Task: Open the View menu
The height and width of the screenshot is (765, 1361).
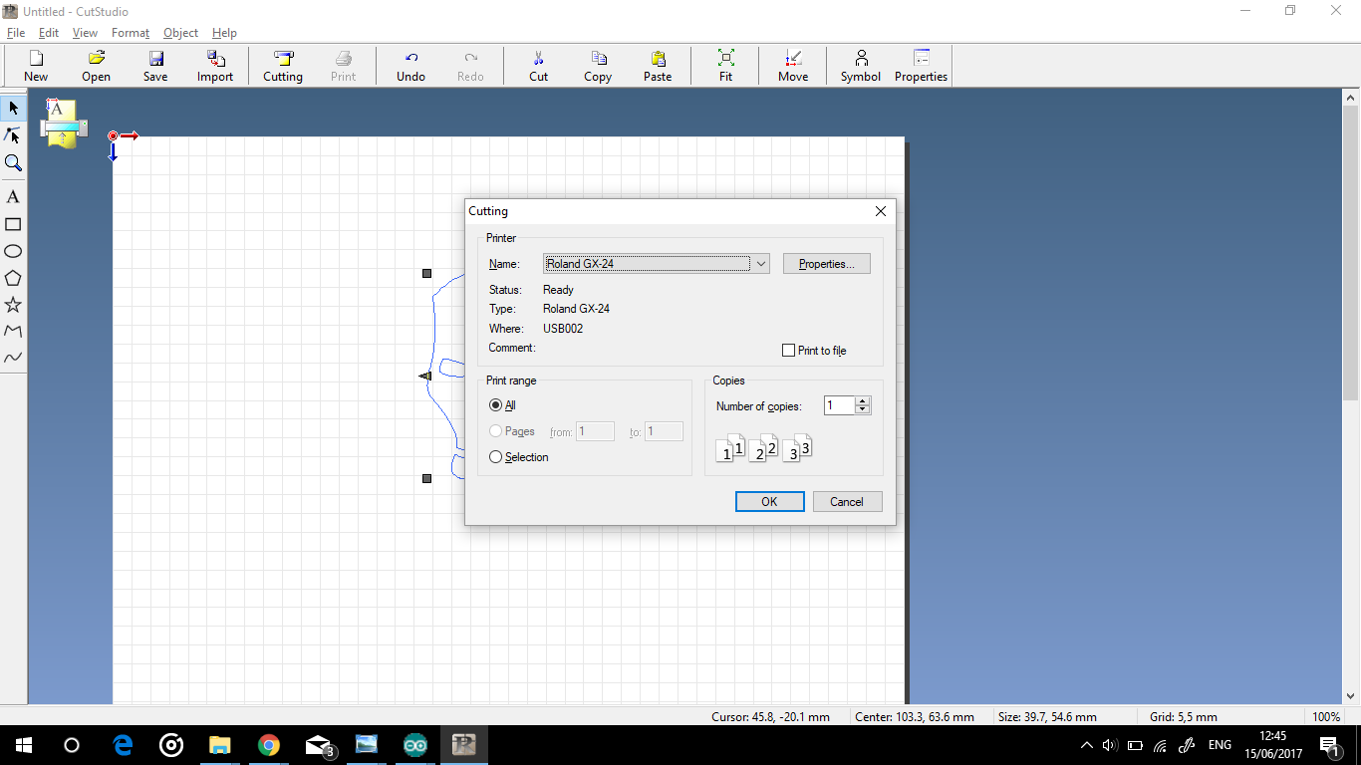Action: pyautogui.click(x=86, y=33)
